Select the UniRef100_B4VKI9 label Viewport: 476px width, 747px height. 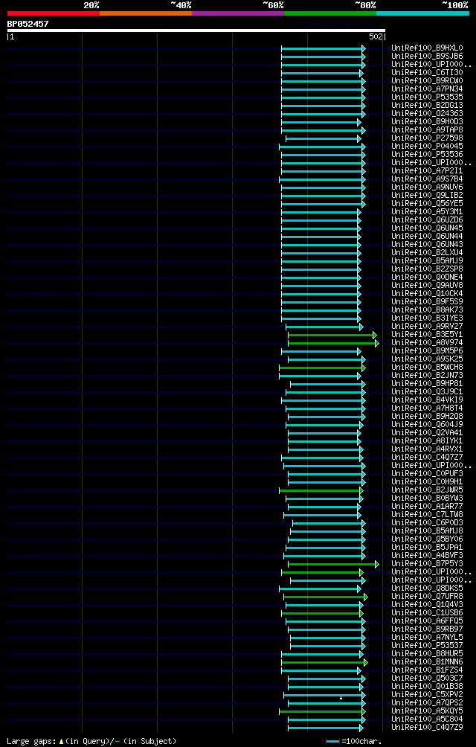click(x=427, y=400)
